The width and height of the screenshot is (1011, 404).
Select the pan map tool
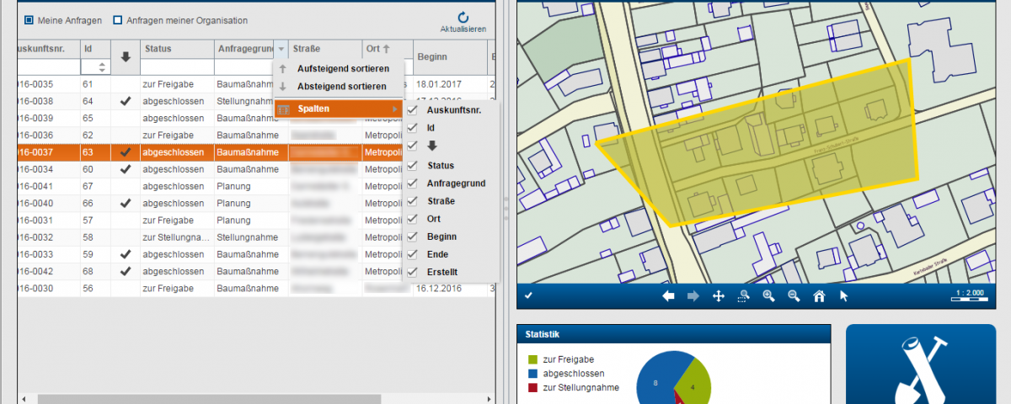pos(719,296)
